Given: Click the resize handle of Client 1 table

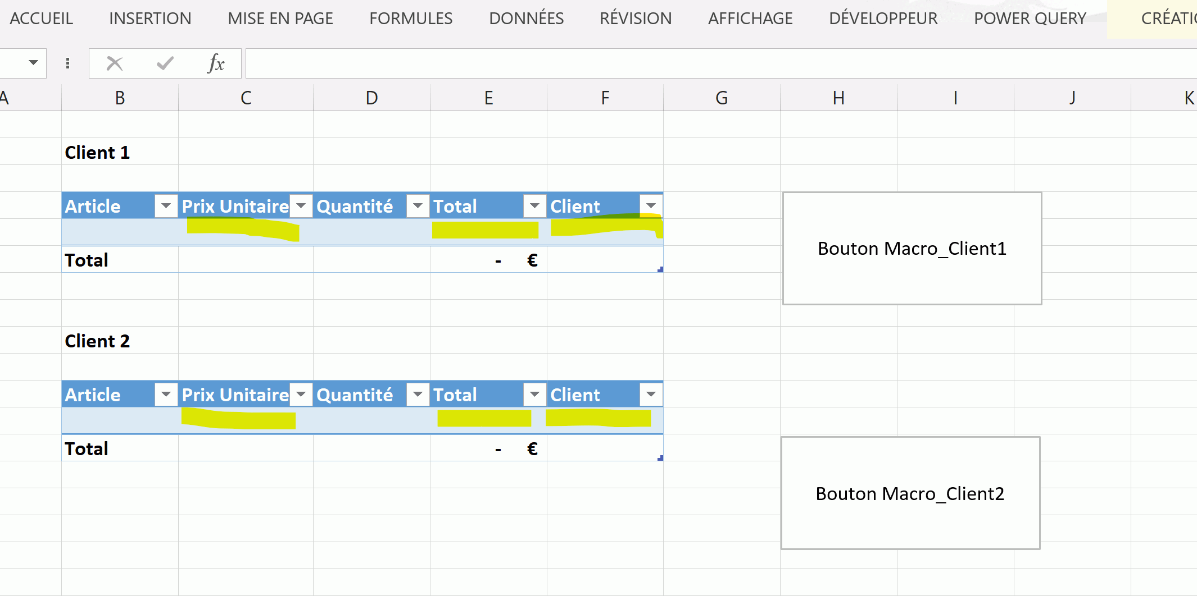Looking at the screenshot, I should pos(660,270).
